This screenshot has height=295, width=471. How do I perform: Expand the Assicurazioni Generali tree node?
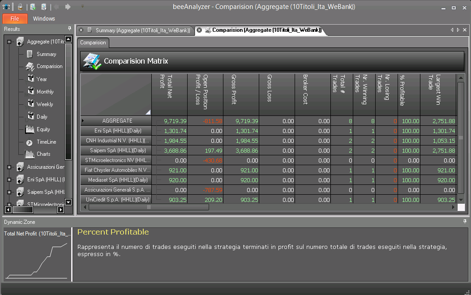9,167
